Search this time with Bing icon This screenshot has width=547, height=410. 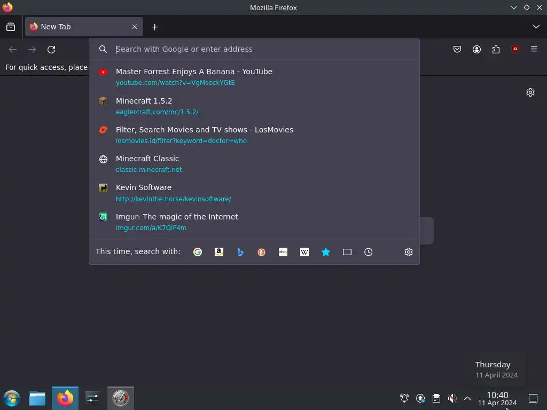[240, 252]
